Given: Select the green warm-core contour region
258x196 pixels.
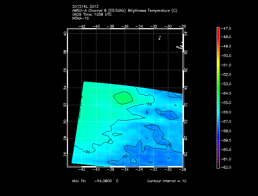Looking at the screenshot, I should coord(123,97).
